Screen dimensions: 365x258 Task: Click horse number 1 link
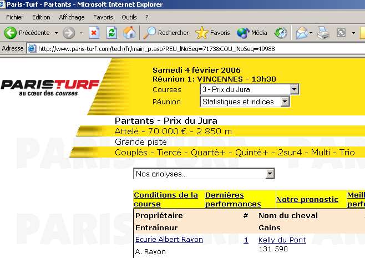[x=246, y=240]
